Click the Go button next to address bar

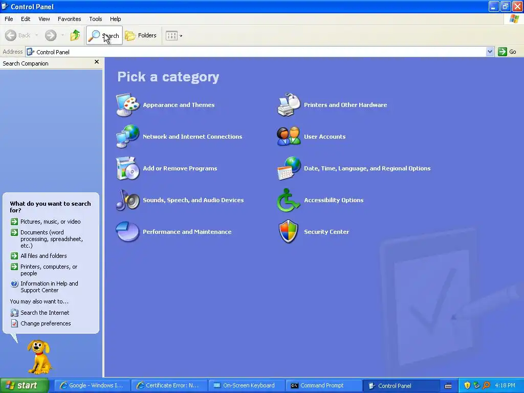[507, 52]
